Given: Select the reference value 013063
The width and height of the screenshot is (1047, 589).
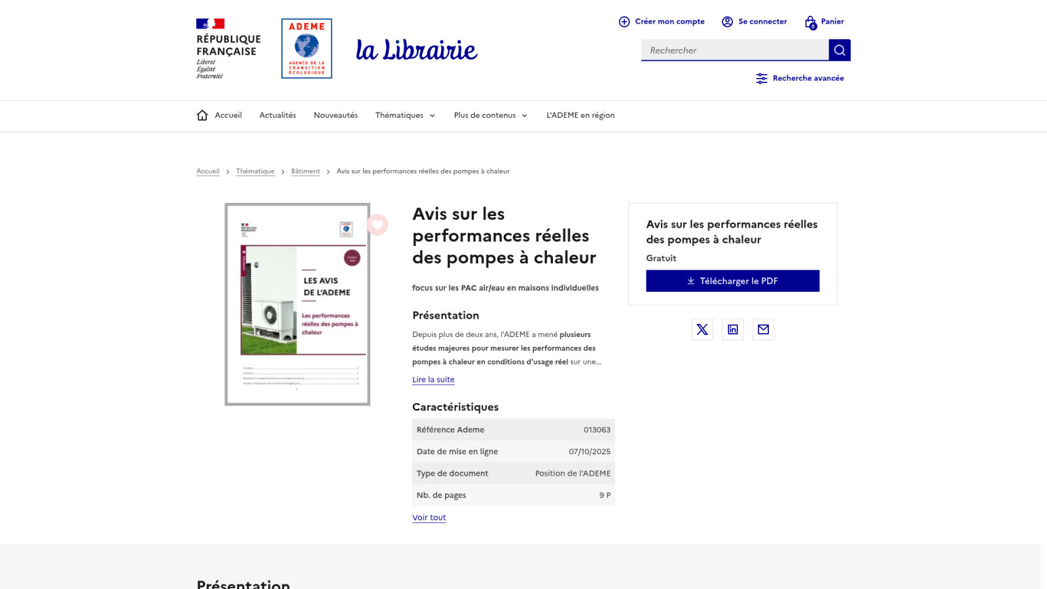Looking at the screenshot, I should click(597, 430).
